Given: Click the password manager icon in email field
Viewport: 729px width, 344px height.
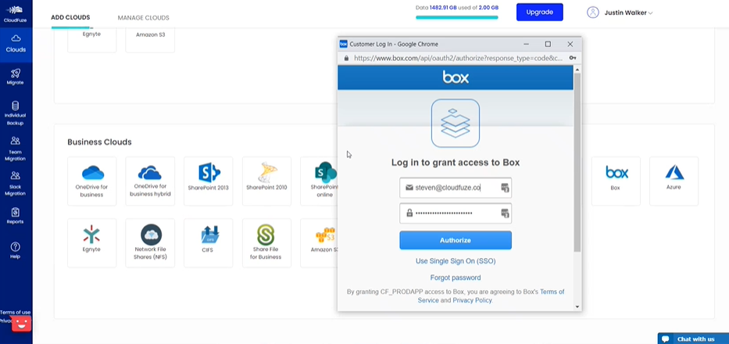Looking at the screenshot, I should coord(505,188).
